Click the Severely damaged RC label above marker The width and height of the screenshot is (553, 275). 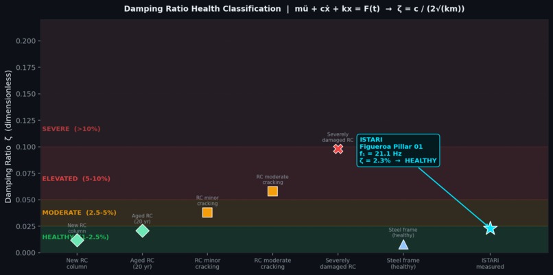(x=338, y=137)
